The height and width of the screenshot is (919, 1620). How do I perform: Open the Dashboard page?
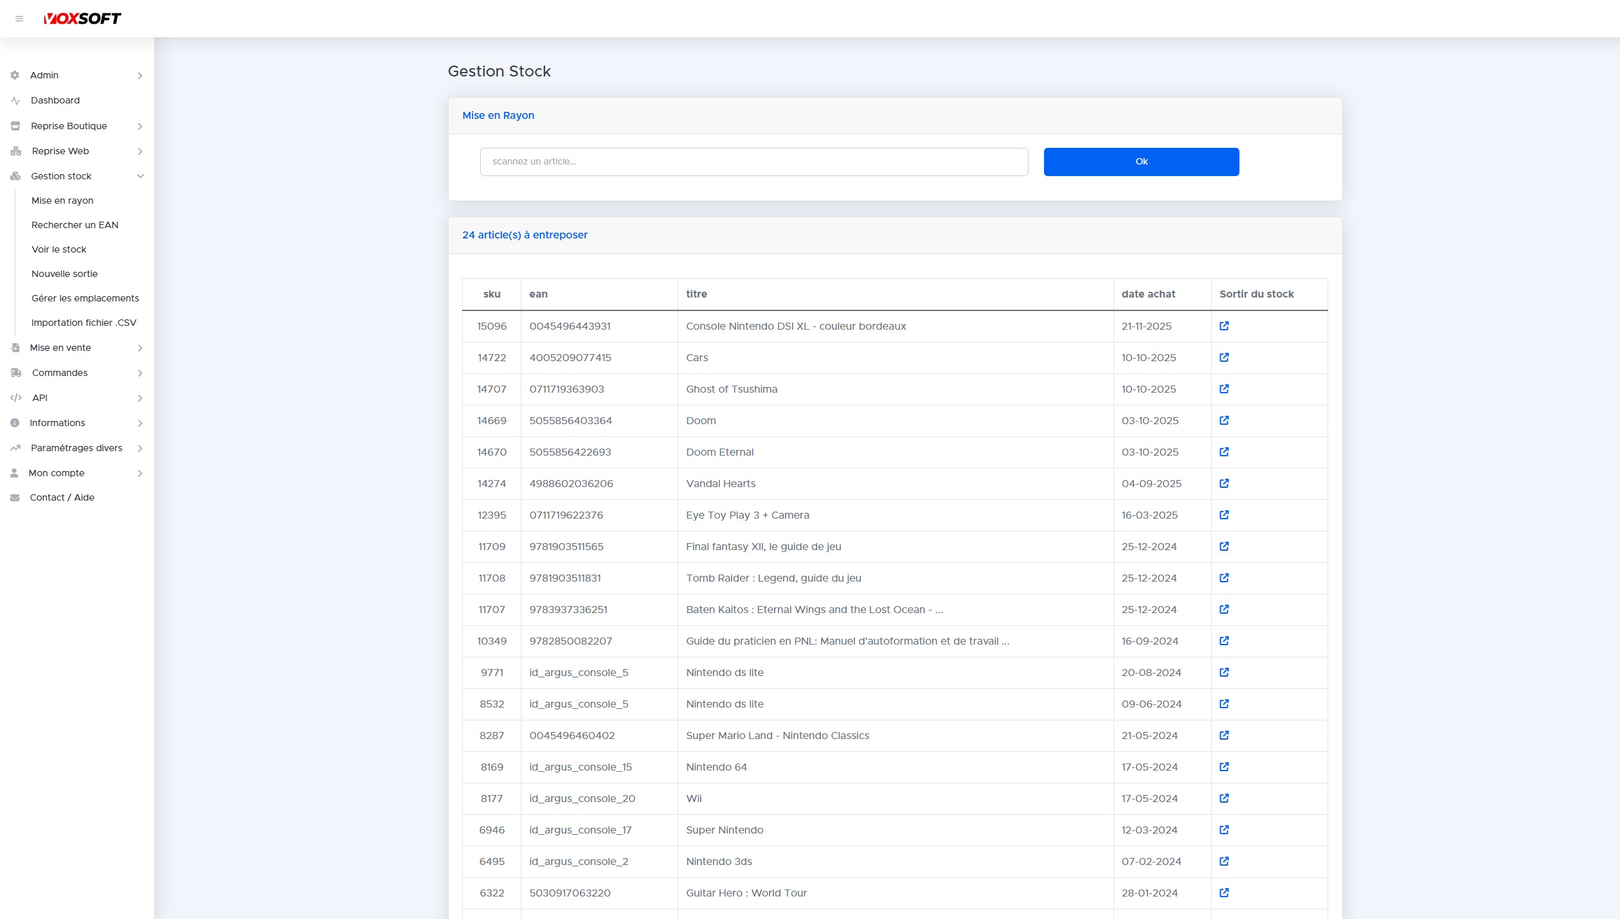point(55,100)
